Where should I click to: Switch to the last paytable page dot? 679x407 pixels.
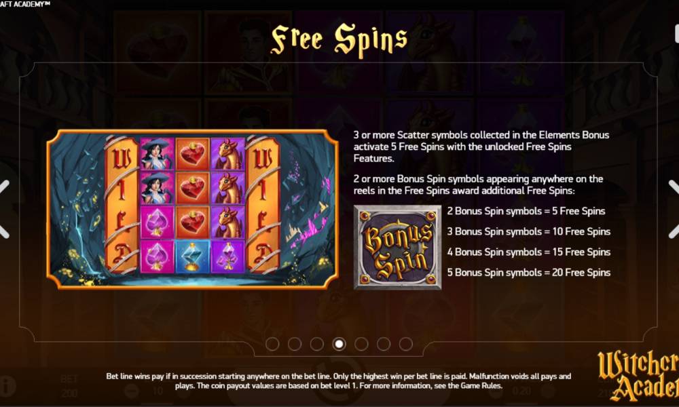pyautogui.click(x=406, y=344)
